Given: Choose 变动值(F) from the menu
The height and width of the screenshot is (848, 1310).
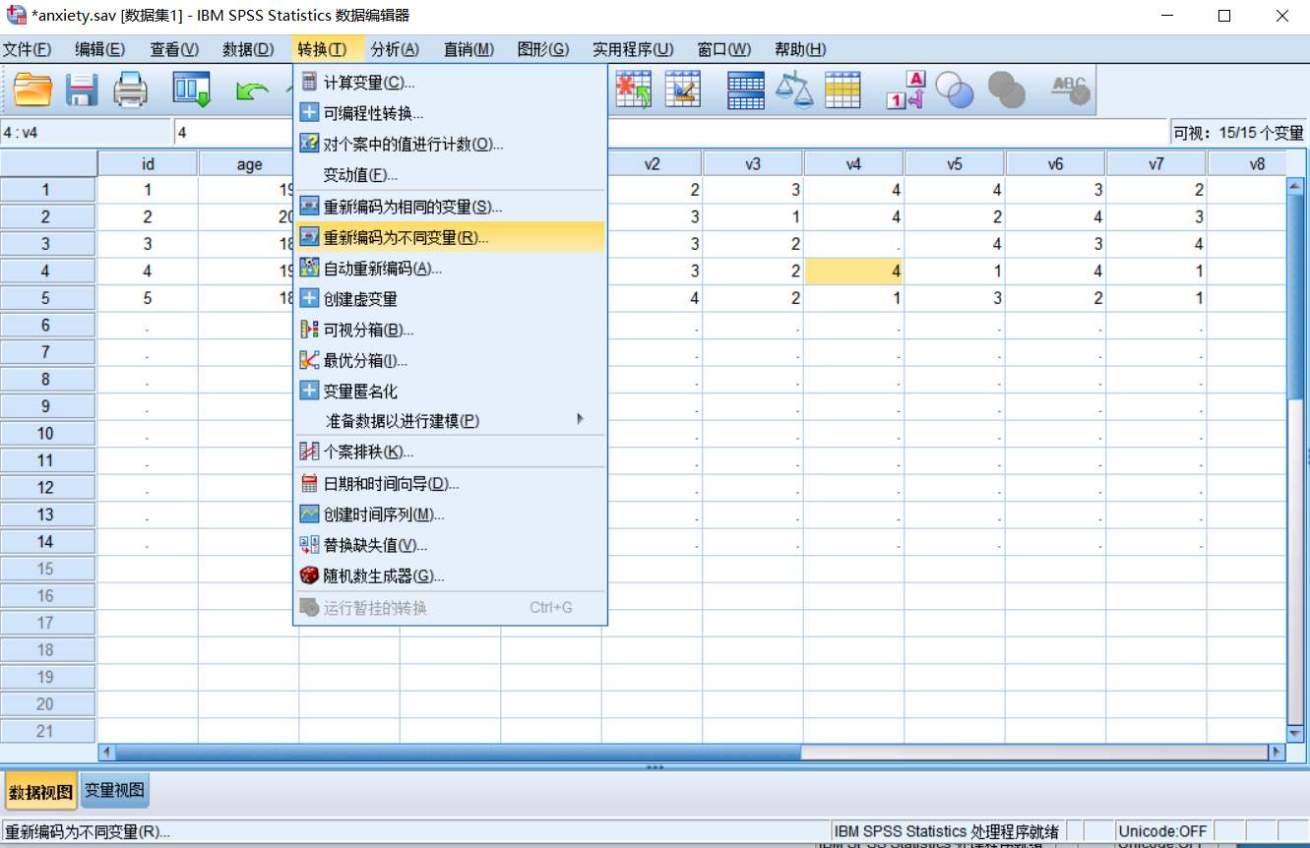Looking at the screenshot, I should point(450,175).
